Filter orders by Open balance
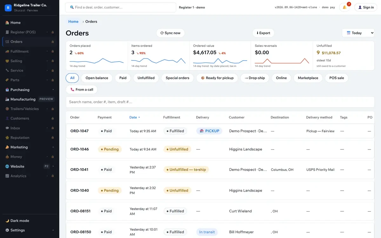This screenshot has width=381, height=238. pos(97,78)
